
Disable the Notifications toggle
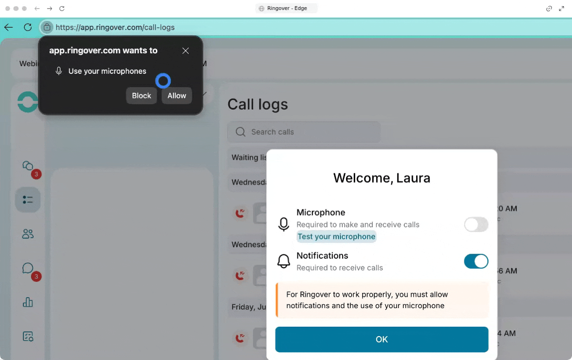(x=476, y=261)
